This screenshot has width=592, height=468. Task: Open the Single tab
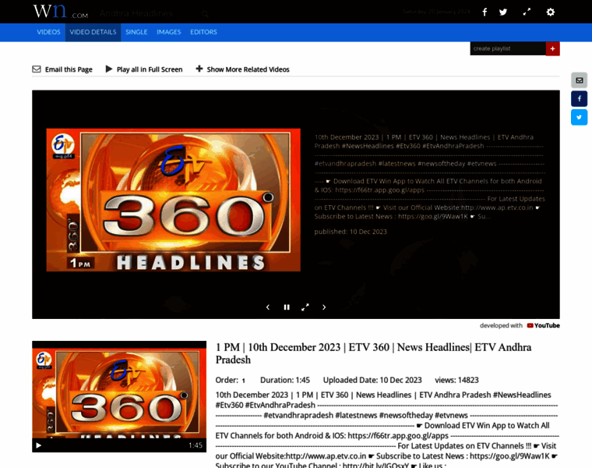point(136,32)
